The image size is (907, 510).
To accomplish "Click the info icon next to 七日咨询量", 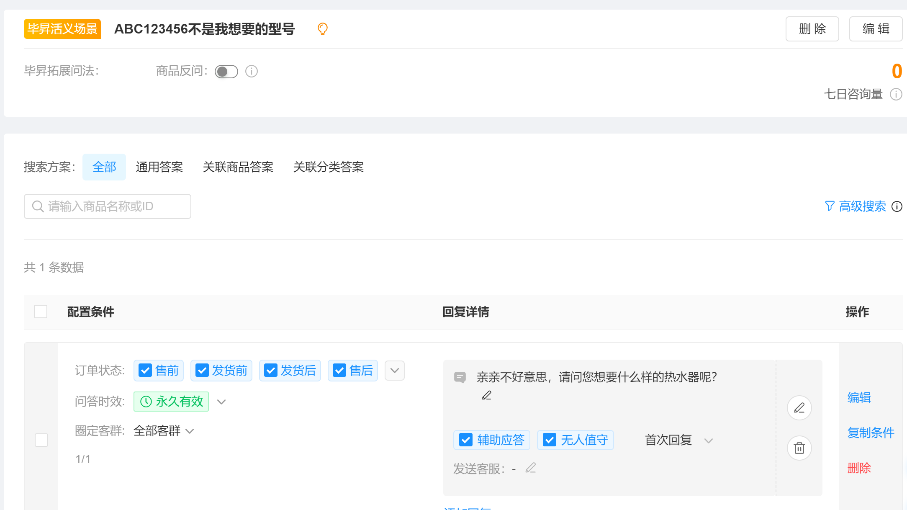I will 896,94.
